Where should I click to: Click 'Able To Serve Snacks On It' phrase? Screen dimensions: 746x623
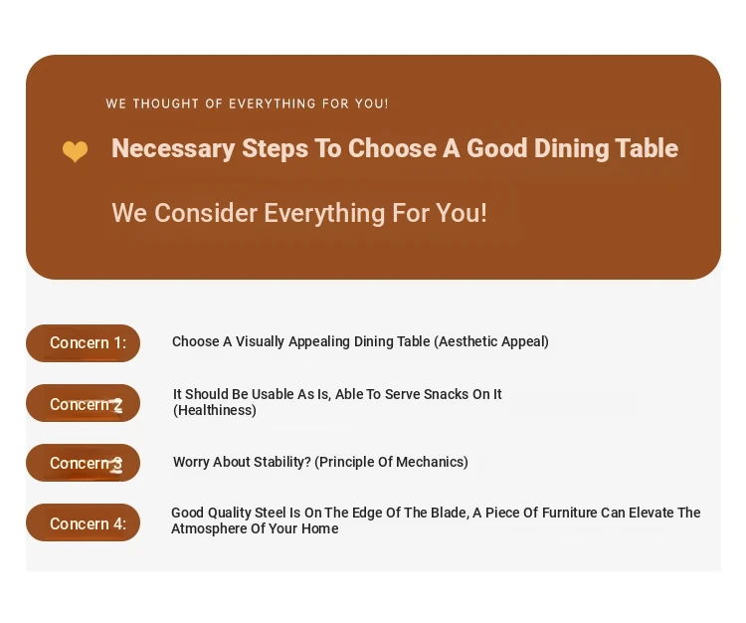tap(419, 394)
